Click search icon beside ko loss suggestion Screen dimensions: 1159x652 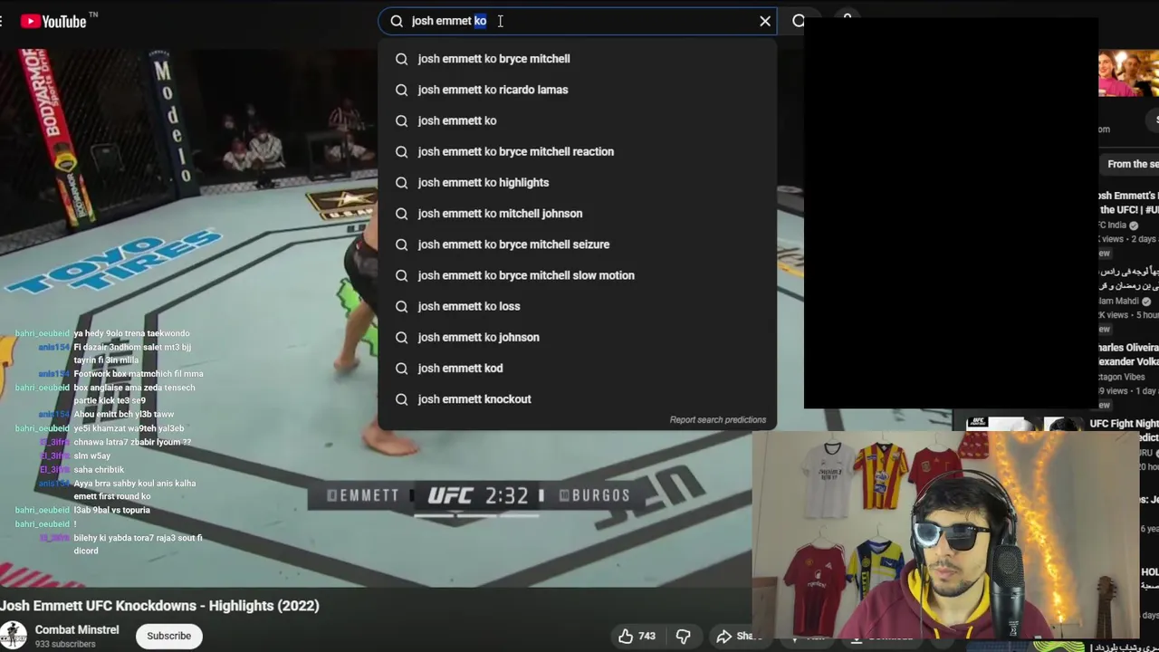coord(401,306)
